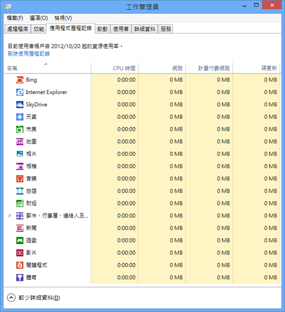Maximize the 工作管理員 window
285x312 pixels.
click(256, 5)
